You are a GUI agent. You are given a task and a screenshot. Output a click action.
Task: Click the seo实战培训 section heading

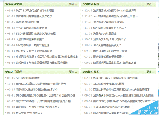tap(14, 4)
